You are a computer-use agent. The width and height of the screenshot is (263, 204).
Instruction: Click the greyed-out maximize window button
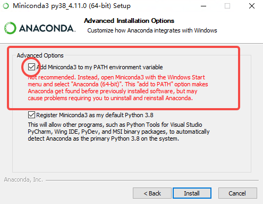coord(227,6)
